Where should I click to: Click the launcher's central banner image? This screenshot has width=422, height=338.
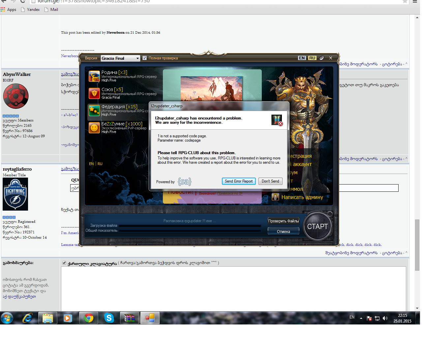tap(211, 88)
